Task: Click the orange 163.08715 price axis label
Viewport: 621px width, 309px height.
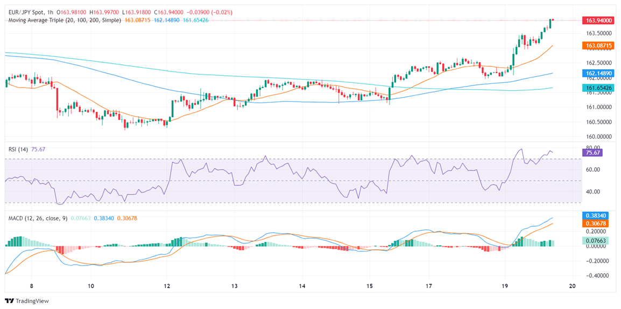Action: [598, 46]
